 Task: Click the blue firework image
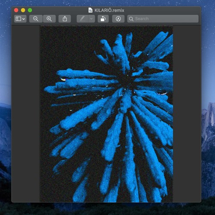coord(107,114)
